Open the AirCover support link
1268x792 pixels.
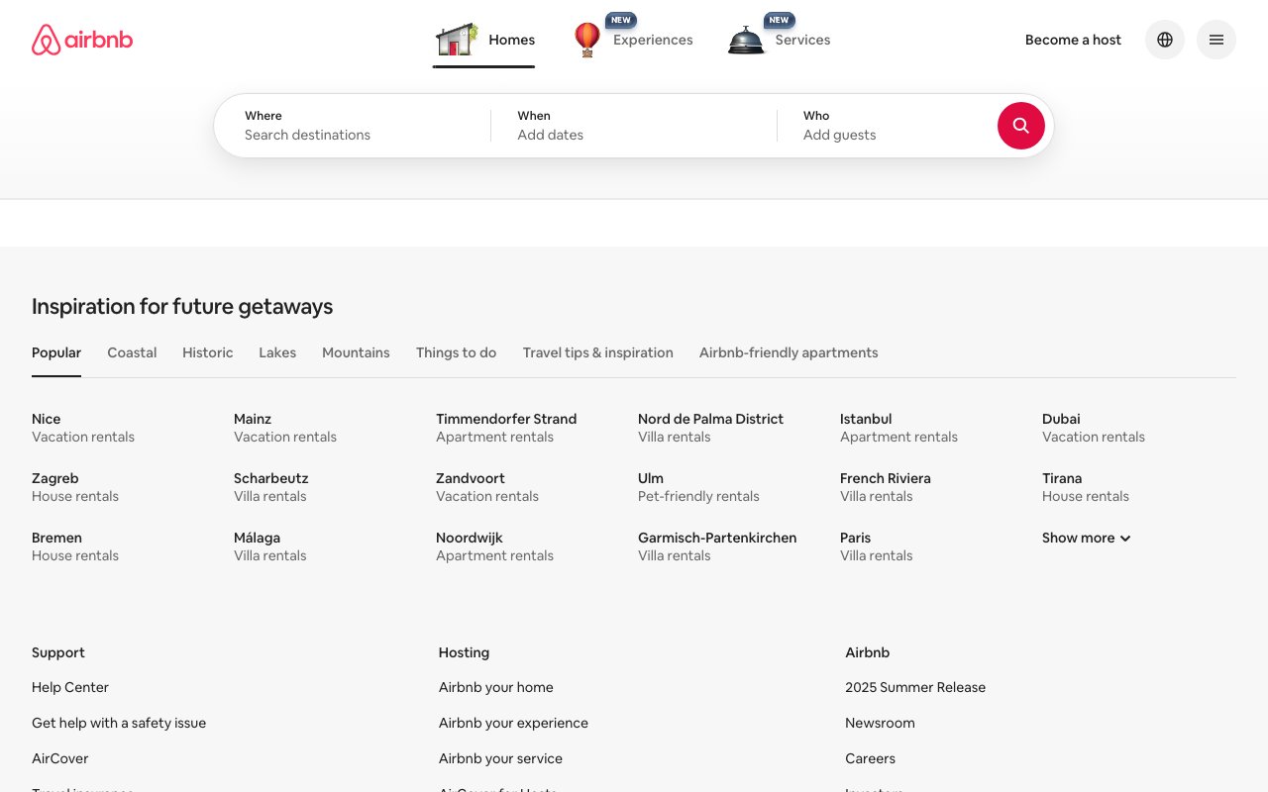(60, 758)
